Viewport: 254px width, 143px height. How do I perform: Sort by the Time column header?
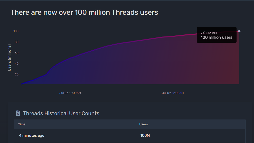pos(22,124)
